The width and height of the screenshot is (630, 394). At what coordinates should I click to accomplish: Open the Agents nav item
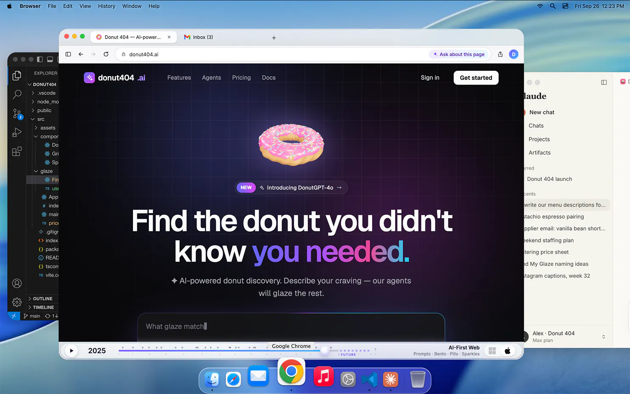tap(212, 78)
